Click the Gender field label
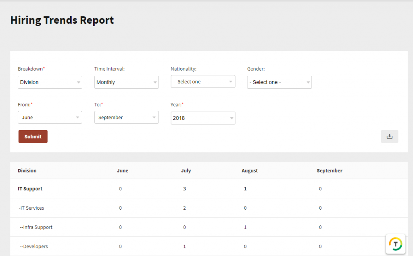This screenshot has width=413, height=256. pyautogui.click(x=256, y=69)
